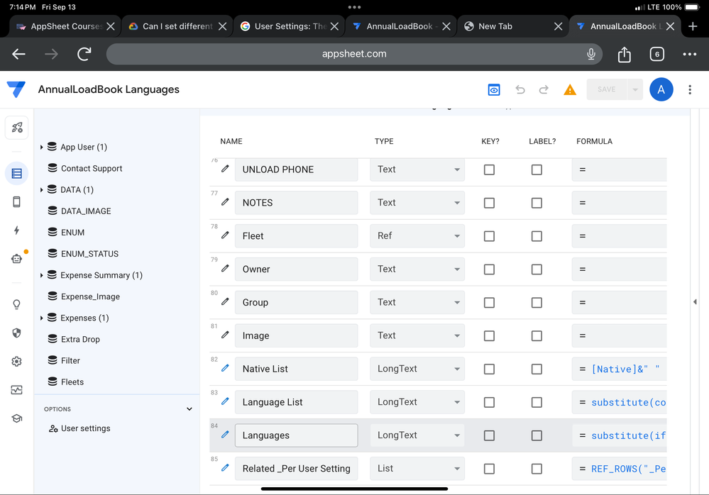Toggle LABEL checkbox for Language List
The height and width of the screenshot is (495, 709).
[x=537, y=402]
